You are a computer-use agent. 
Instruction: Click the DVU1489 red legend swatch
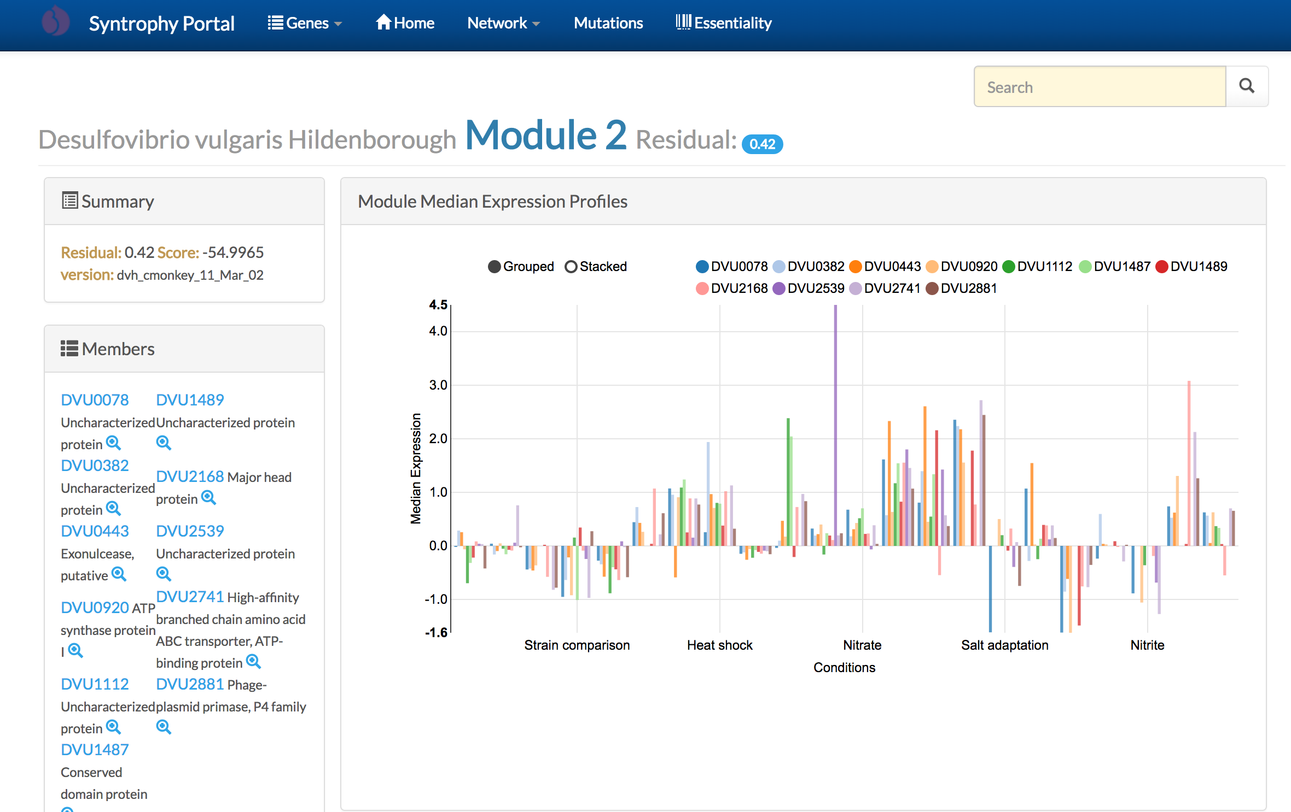[x=1162, y=267]
